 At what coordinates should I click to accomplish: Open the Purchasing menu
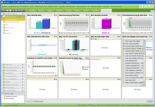24,6
